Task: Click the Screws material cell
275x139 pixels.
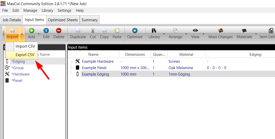Action: tap(174, 61)
